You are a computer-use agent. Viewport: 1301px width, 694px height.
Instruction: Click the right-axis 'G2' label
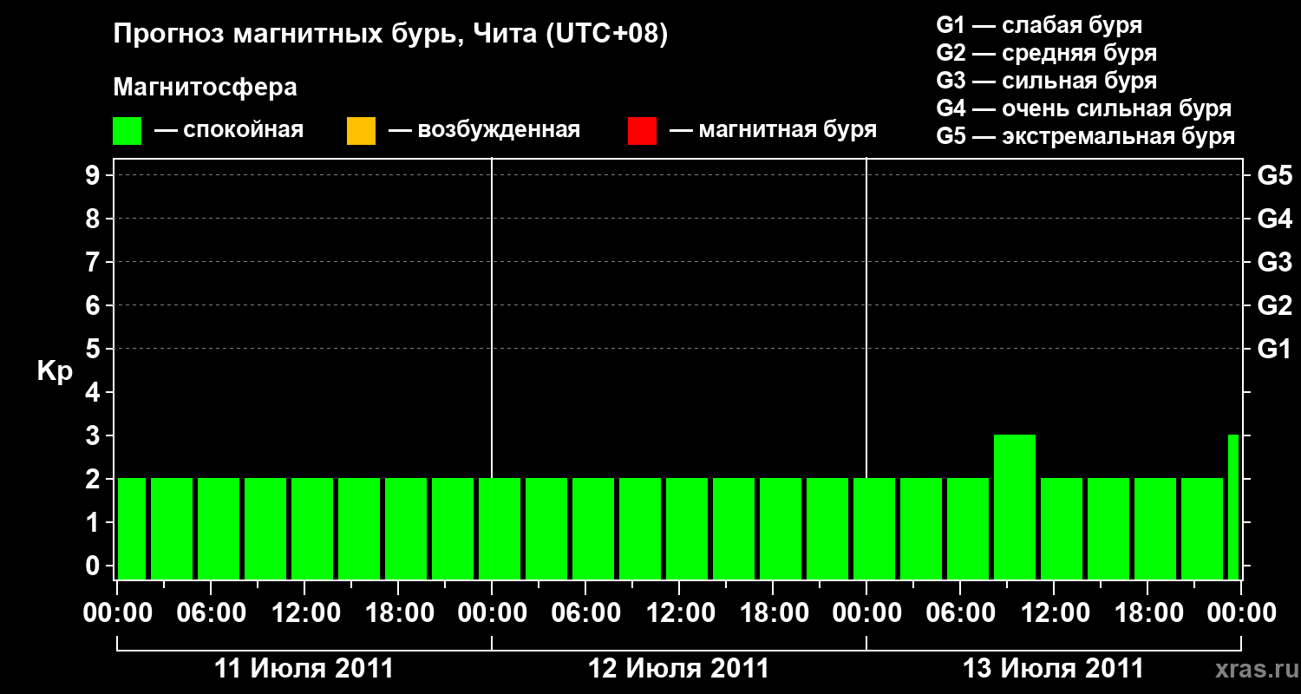tap(1274, 306)
